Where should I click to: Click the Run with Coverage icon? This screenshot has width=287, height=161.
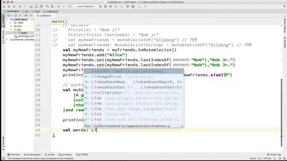point(110,6)
